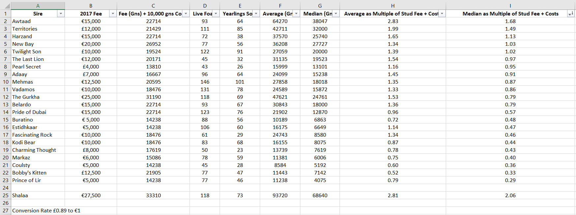
Task: Open the Sire column filter dropdown
Action: coord(61,13)
